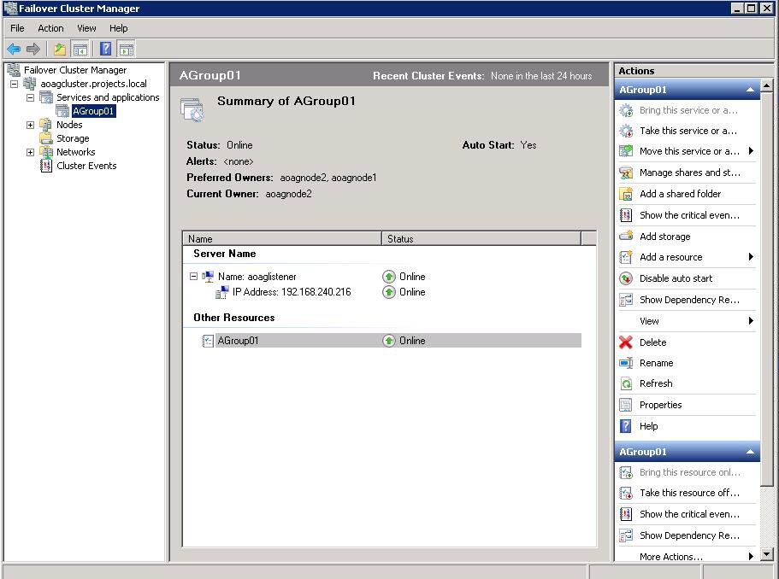The width and height of the screenshot is (779, 579).
Task: Click the Refresh icon in Actions
Action: click(626, 383)
